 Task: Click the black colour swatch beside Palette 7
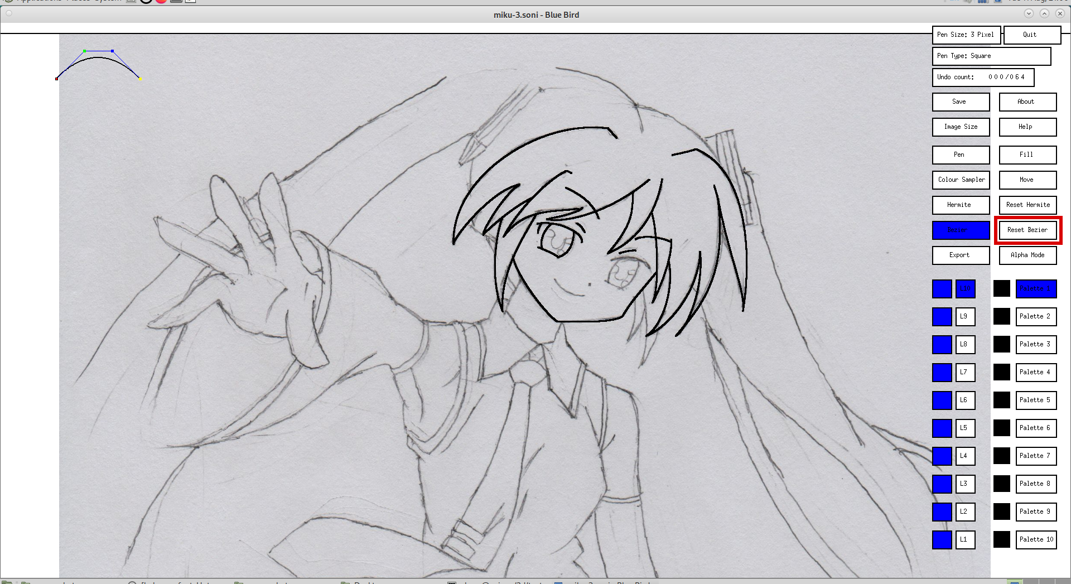1002,456
